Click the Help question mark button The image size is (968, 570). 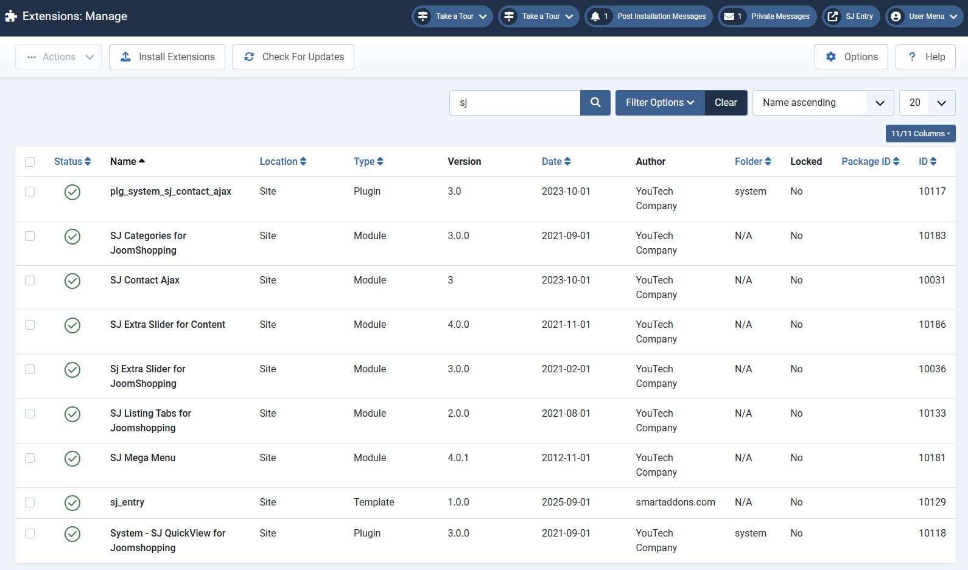(925, 57)
